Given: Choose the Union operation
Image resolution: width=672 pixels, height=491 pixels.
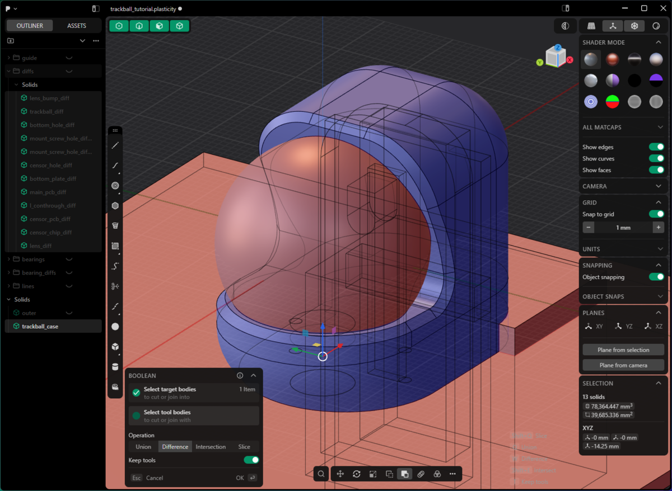Looking at the screenshot, I should 143,447.
